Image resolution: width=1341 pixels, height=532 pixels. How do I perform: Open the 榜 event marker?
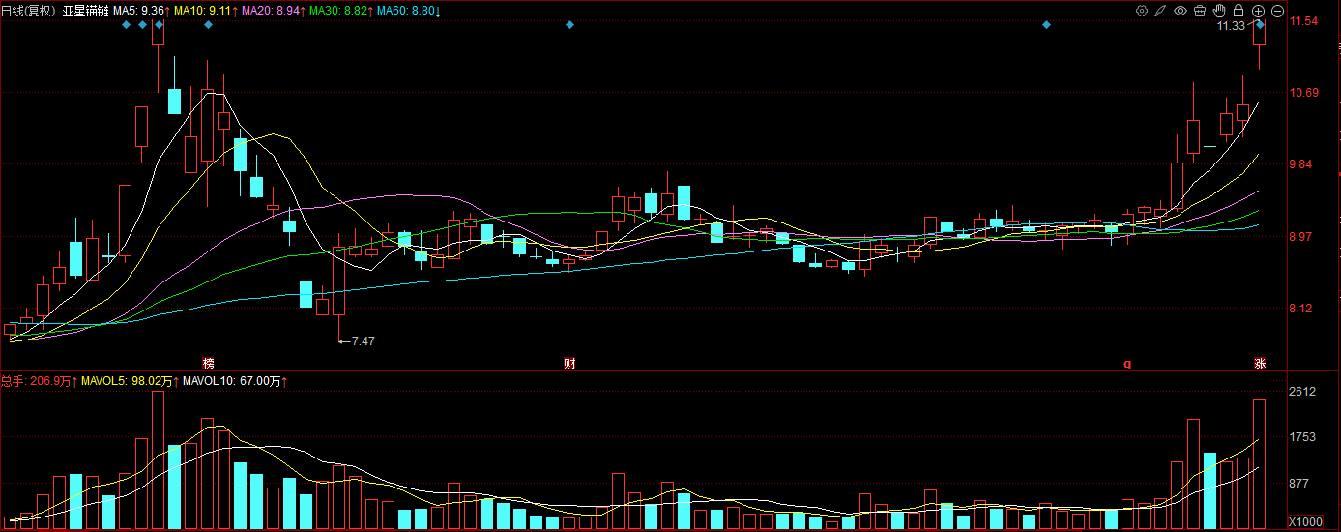(x=208, y=364)
